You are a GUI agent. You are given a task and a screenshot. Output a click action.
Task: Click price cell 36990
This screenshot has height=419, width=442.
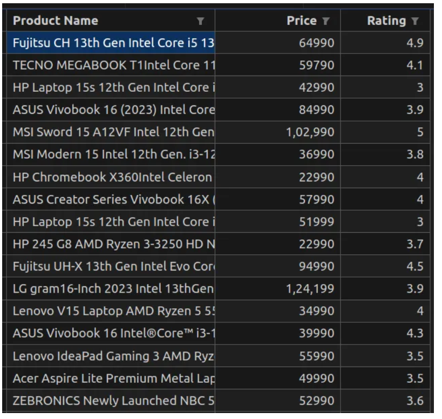coord(277,154)
